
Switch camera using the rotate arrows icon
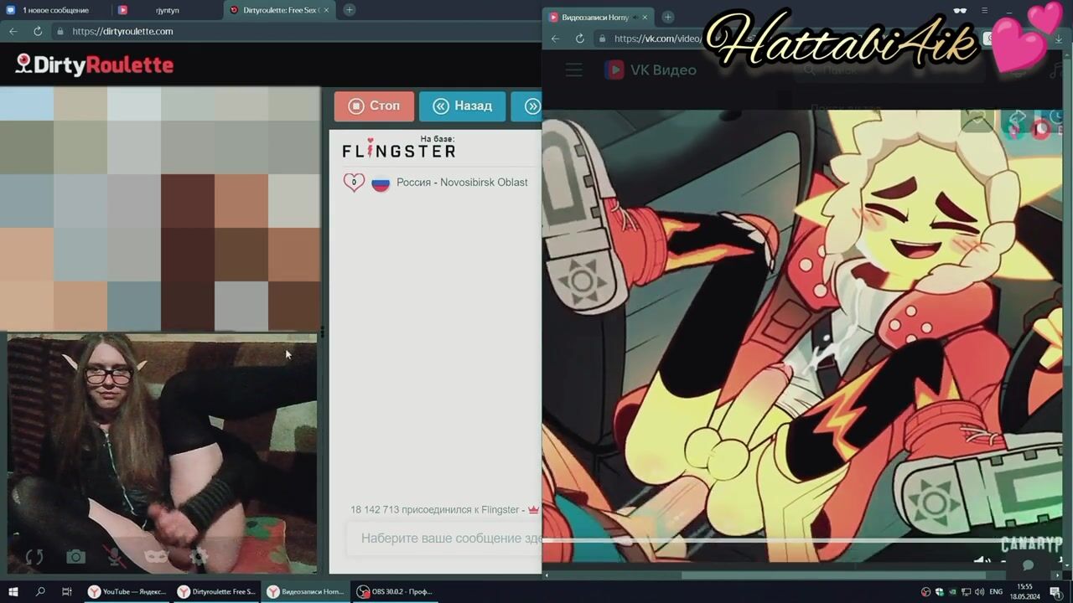[x=34, y=557]
